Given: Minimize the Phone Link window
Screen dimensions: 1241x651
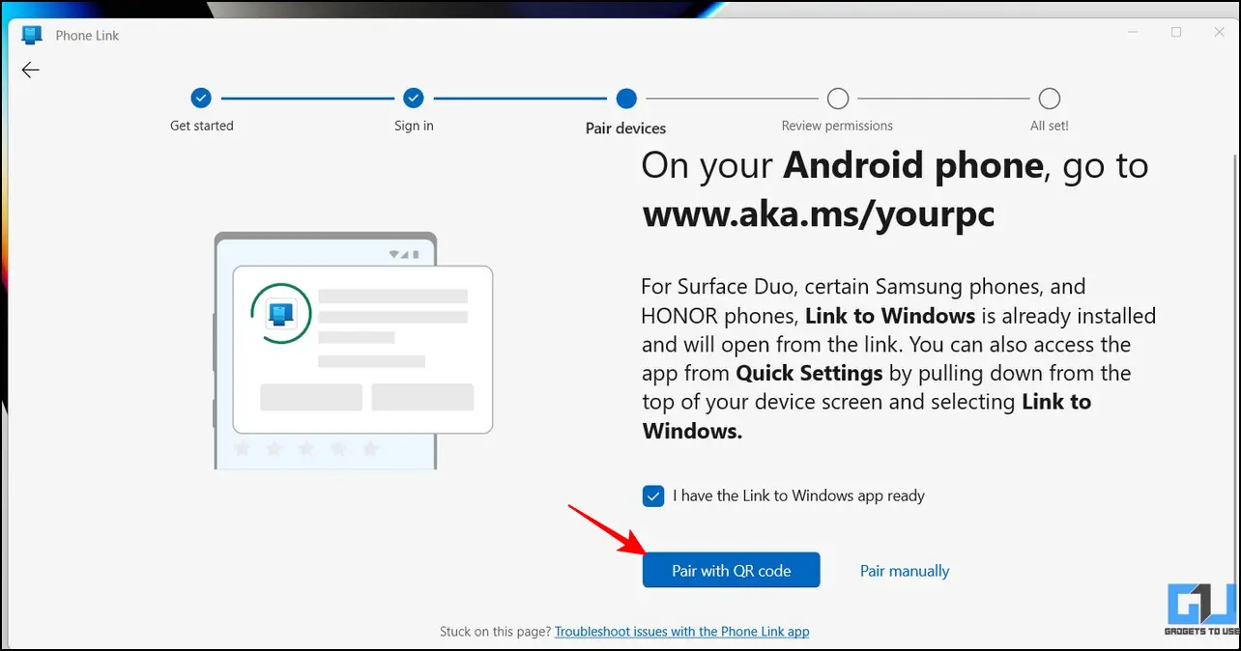Looking at the screenshot, I should tap(1133, 33).
